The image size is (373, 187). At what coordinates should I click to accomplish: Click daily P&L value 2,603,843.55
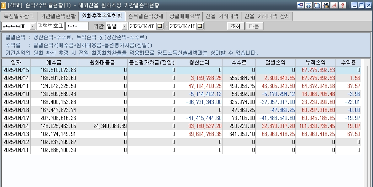[279, 78]
